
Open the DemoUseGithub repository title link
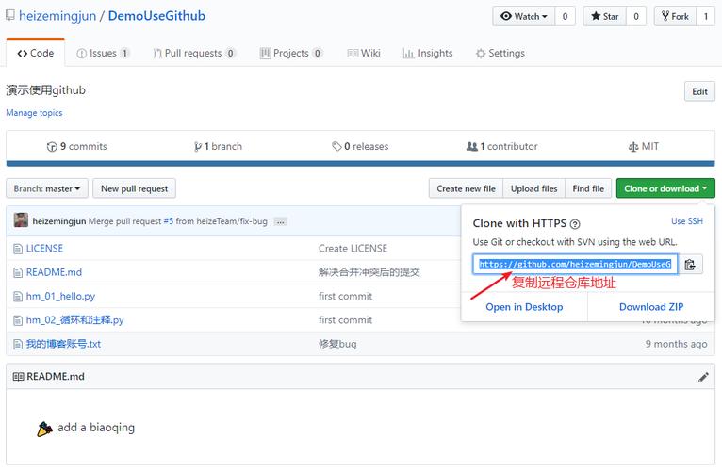[156, 16]
